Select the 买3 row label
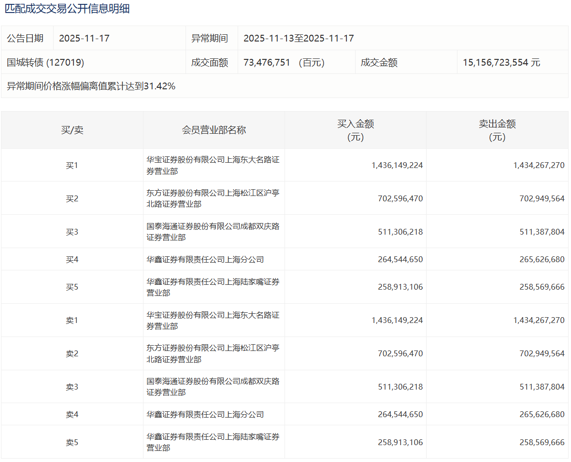This screenshot has height=462, width=571. coord(72,232)
